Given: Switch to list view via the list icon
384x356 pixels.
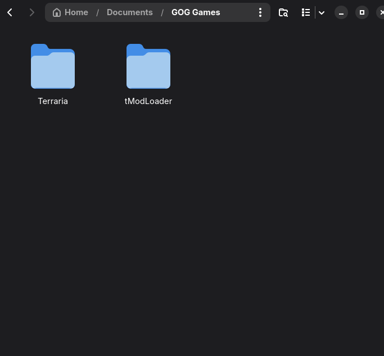Looking at the screenshot, I should point(306,12).
